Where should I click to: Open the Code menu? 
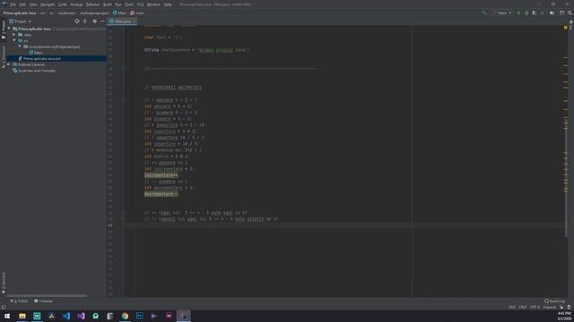coord(63,4)
